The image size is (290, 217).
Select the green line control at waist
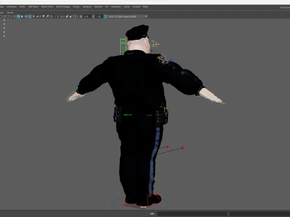click(x=128, y=115)
